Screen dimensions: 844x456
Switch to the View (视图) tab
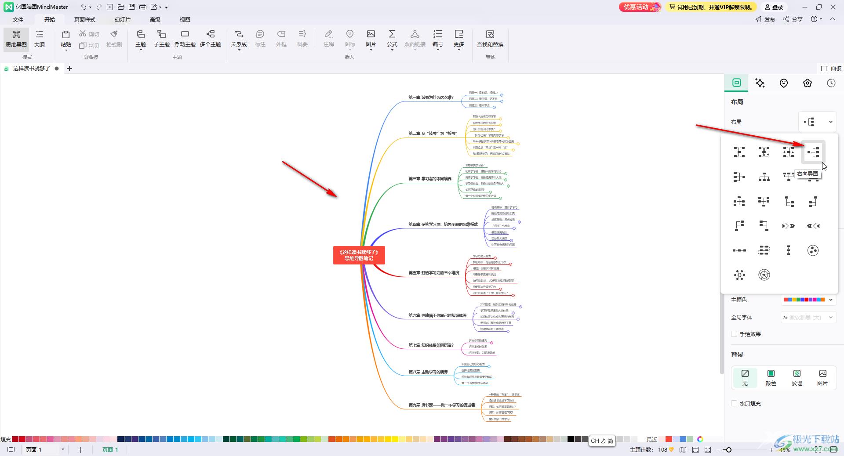pos(185,19)
